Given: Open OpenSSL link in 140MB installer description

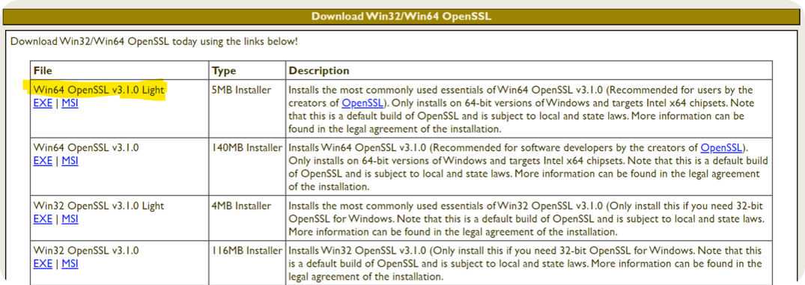Looking at the screenshot, I should pyautogui.click(x=721, y=148).
